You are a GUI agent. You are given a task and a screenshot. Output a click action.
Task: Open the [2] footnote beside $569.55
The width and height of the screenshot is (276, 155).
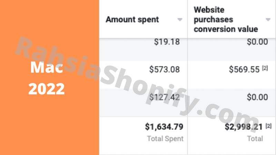coord(265,69)
